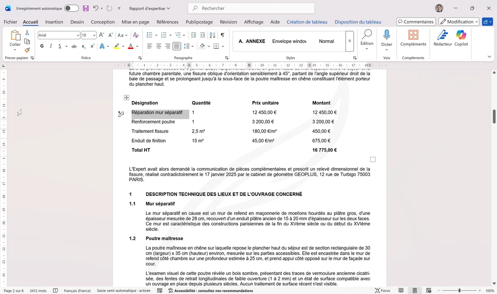Screen dimensions: 497x294
Task: Expand the highlight color dropdown
Action: point(123,46)
